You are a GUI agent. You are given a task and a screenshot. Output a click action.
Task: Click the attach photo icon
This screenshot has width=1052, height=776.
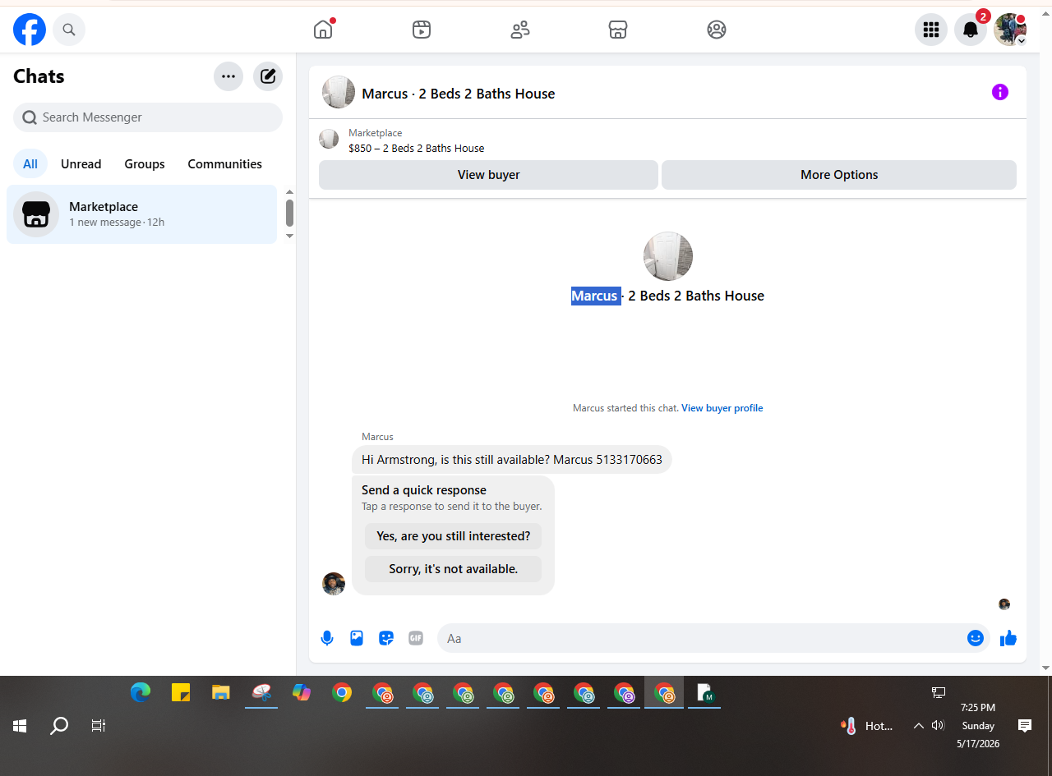coord(357,638)
